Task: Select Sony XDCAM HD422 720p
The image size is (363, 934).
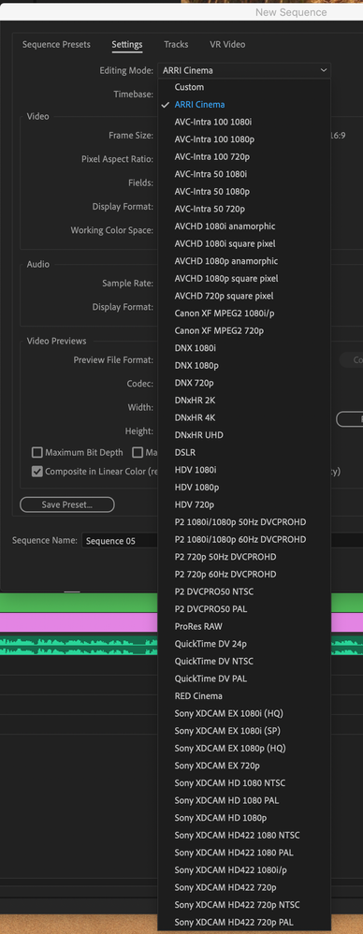Action: pos(244,887)
